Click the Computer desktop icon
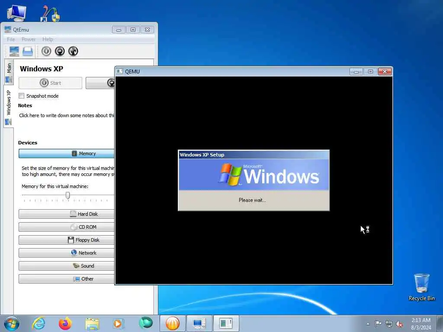 click(17, 13)
